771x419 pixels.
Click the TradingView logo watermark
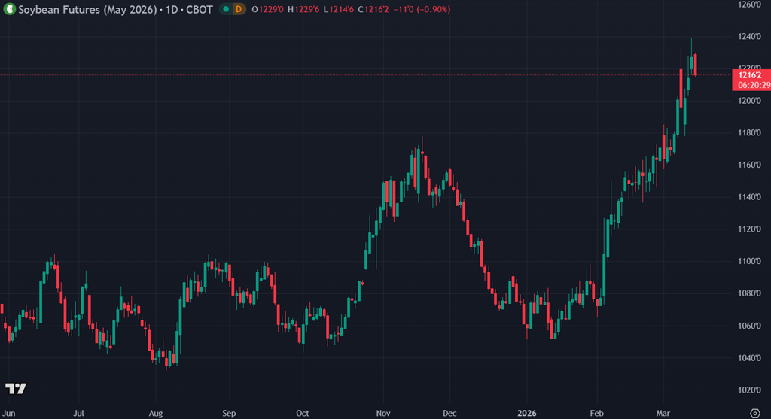[16, 388]
